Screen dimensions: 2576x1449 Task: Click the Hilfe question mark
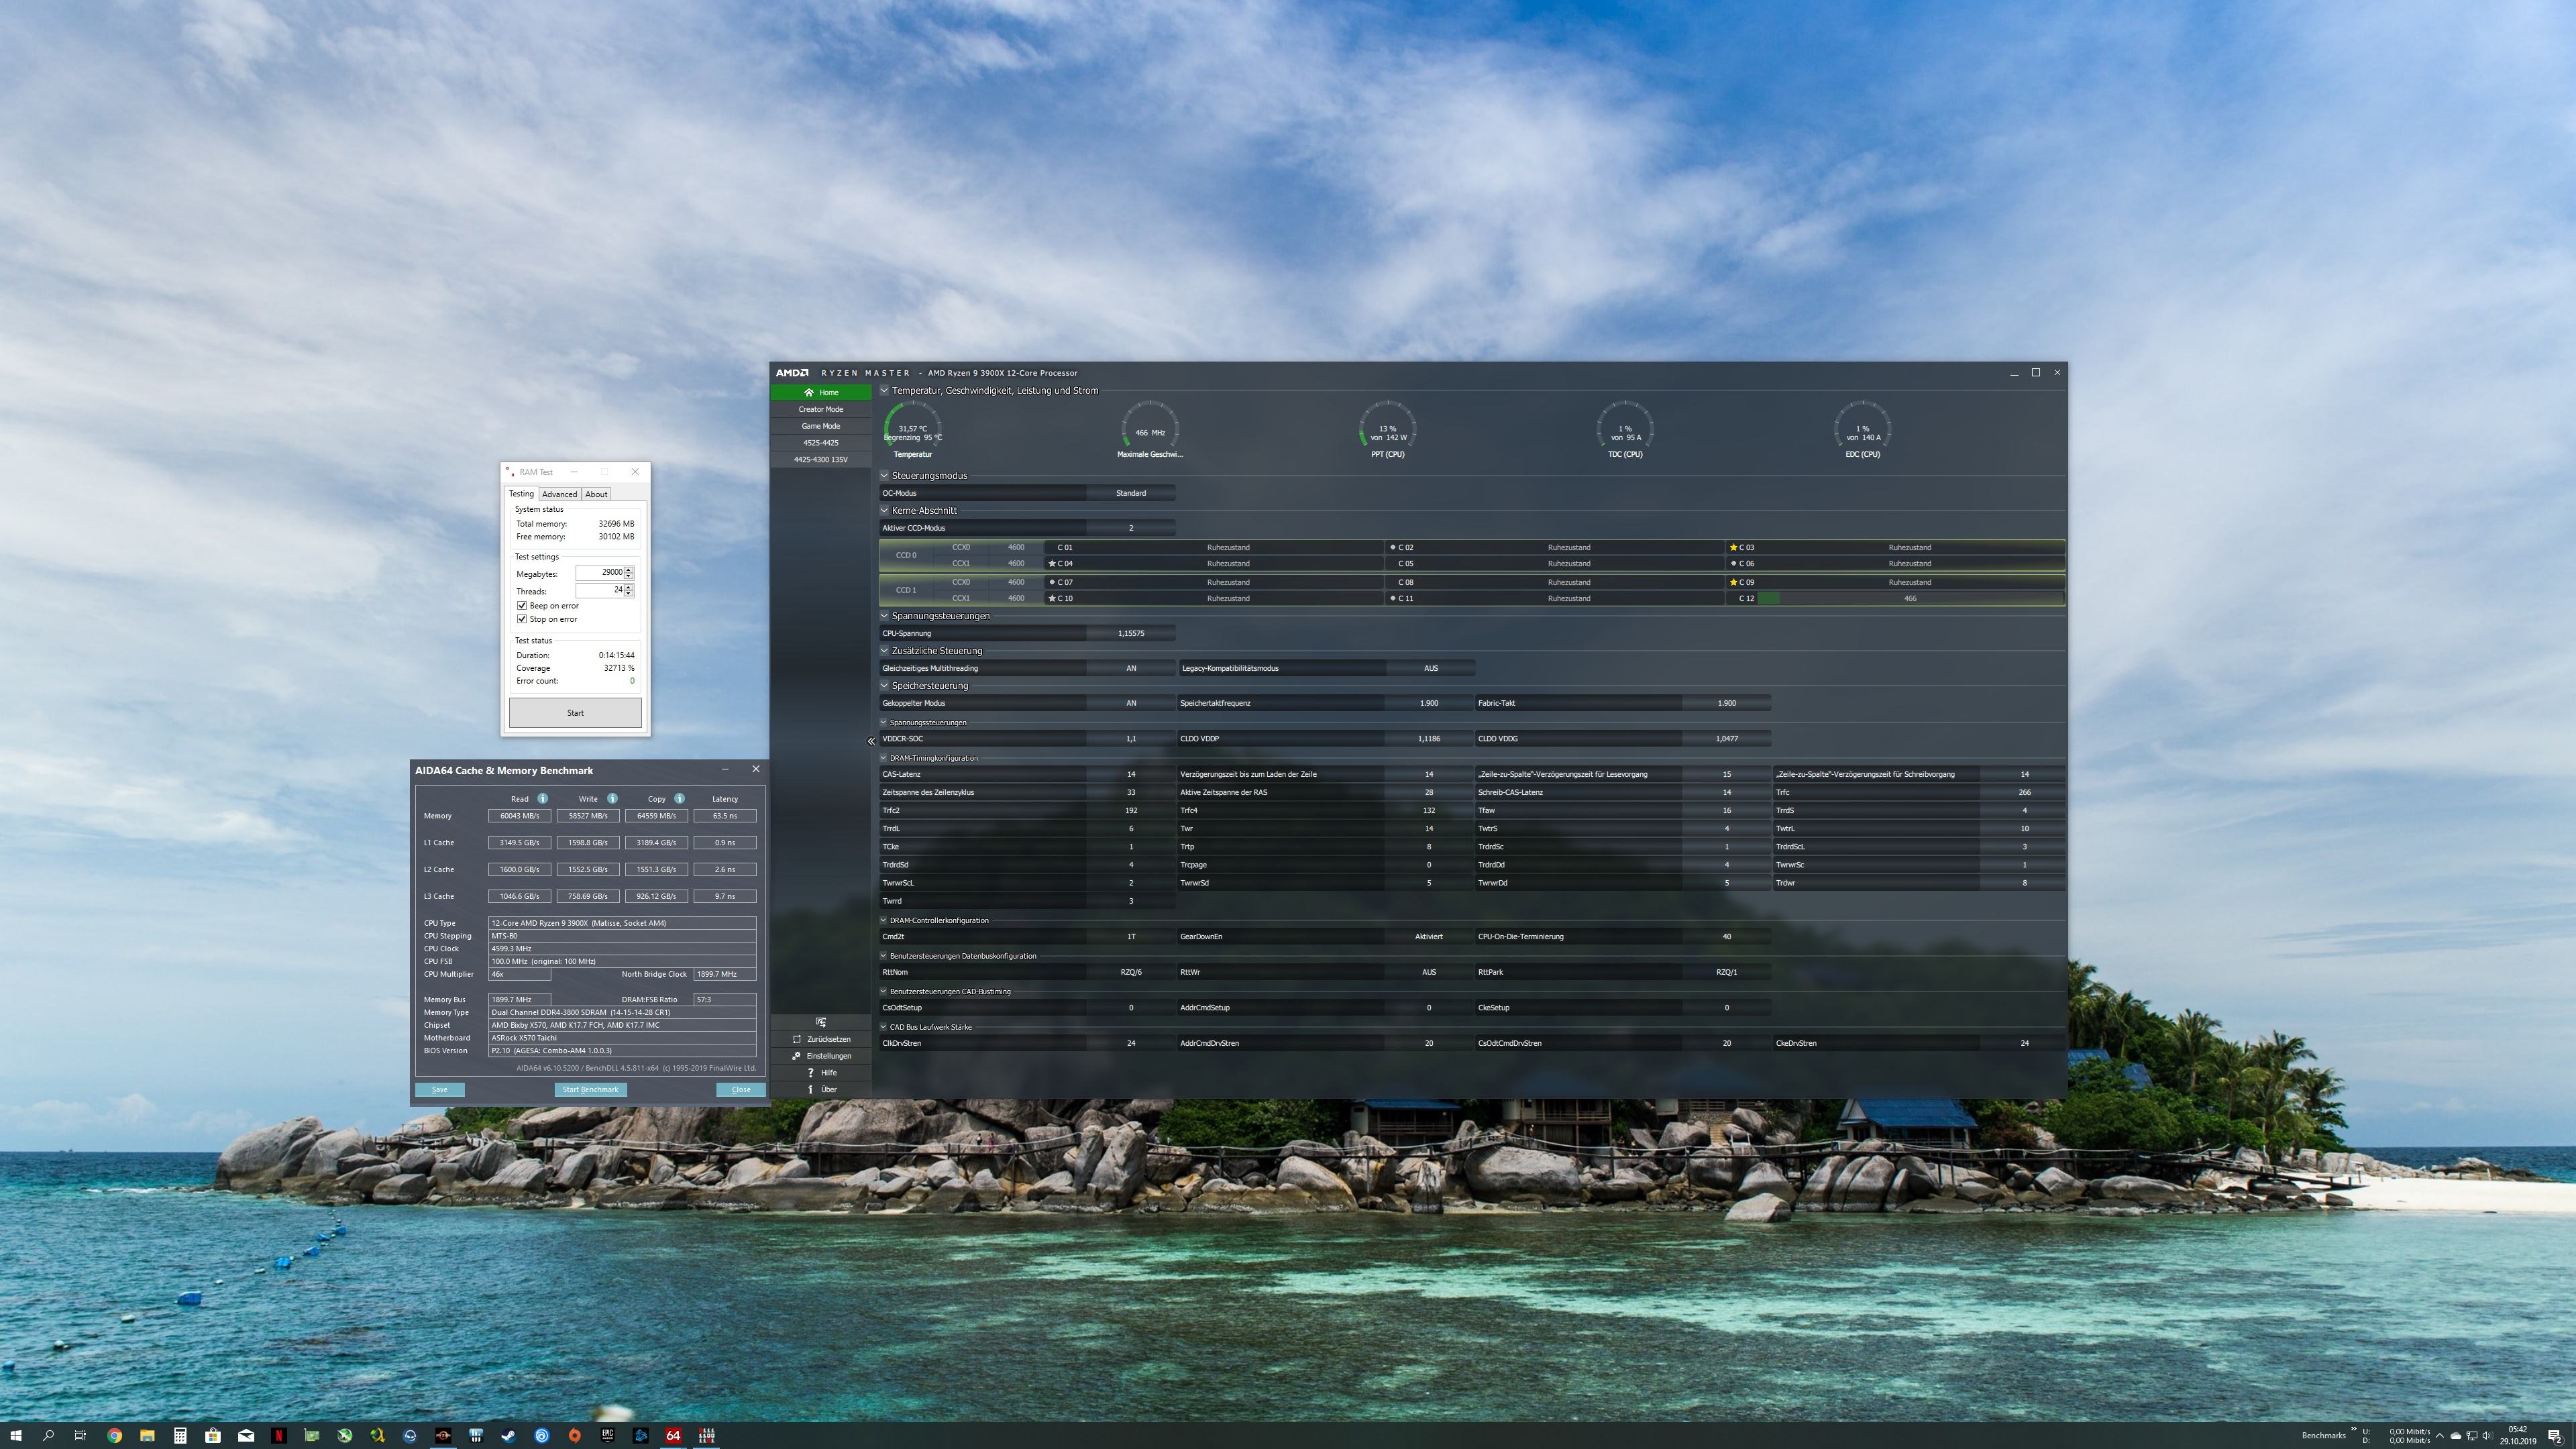click(810, 1073)
